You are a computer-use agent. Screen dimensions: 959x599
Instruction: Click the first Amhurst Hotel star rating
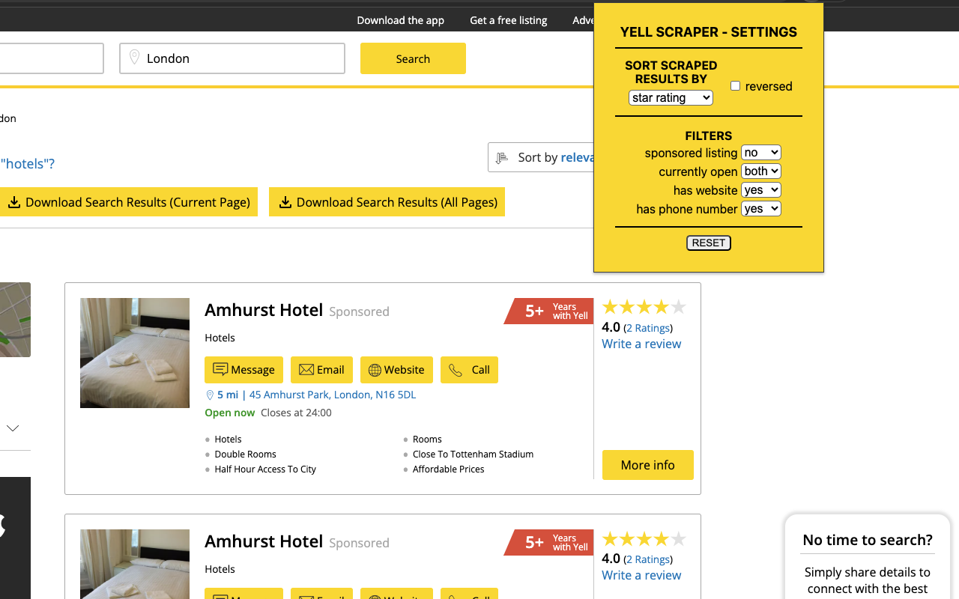(x=644, y=307)
